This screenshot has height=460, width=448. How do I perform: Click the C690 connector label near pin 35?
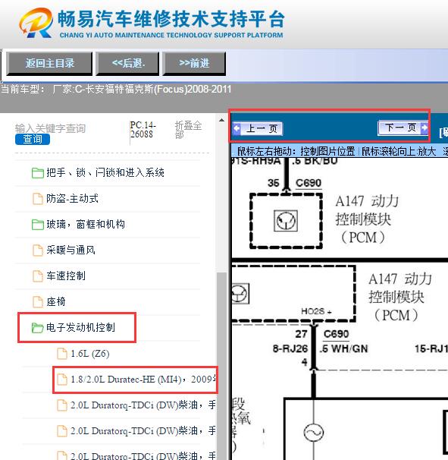click(x=309, y=183)
